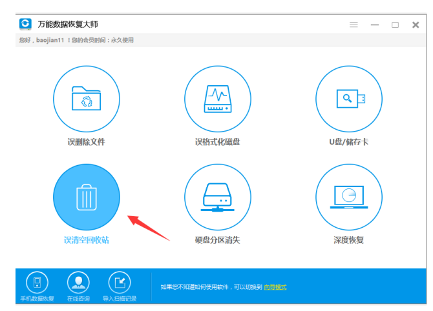
Task: Click the 误删除文件 text label
Action: 86,141
